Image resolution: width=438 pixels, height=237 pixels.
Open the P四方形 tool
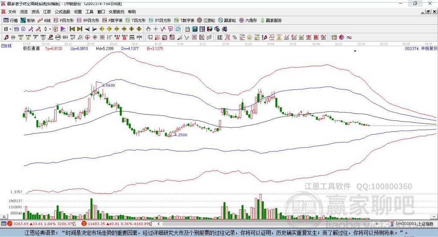tap(64, 21)
